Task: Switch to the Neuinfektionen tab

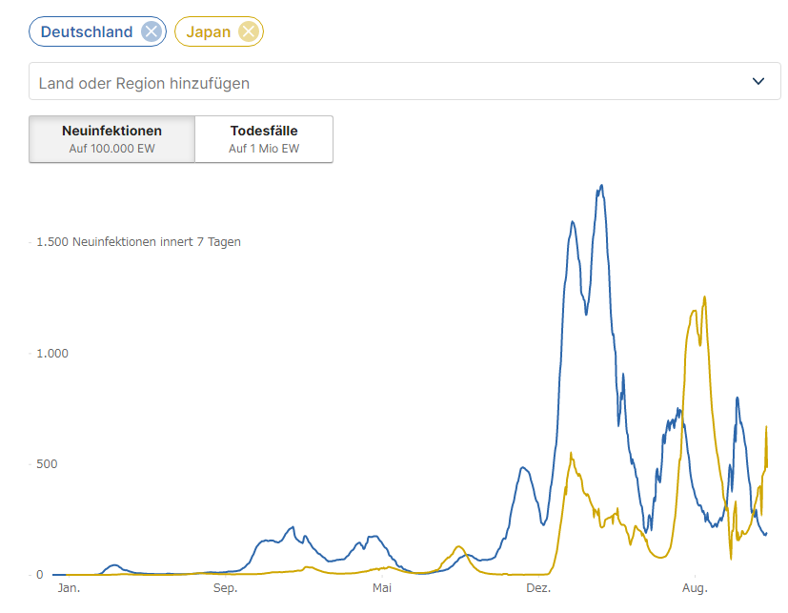Action: pyautogui.click(x=111, y=139)
